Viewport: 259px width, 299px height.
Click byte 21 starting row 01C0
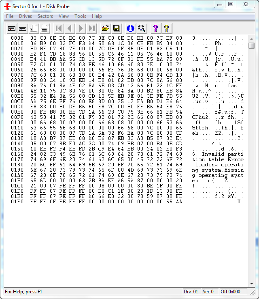tap(33, 186)
